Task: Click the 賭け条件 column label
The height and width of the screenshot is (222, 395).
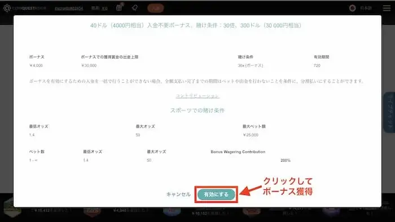Action: pyautogui.click(x=245, y=57)
